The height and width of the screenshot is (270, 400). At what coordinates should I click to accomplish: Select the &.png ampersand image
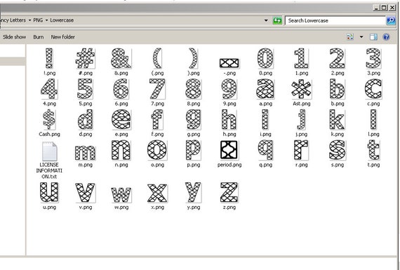coord(121,58)
